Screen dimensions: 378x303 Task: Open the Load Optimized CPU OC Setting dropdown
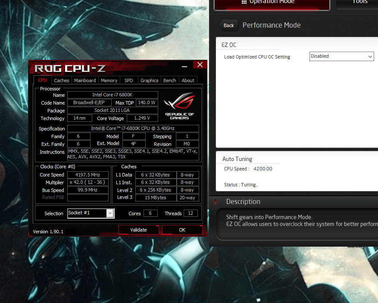tap(342, 56)
